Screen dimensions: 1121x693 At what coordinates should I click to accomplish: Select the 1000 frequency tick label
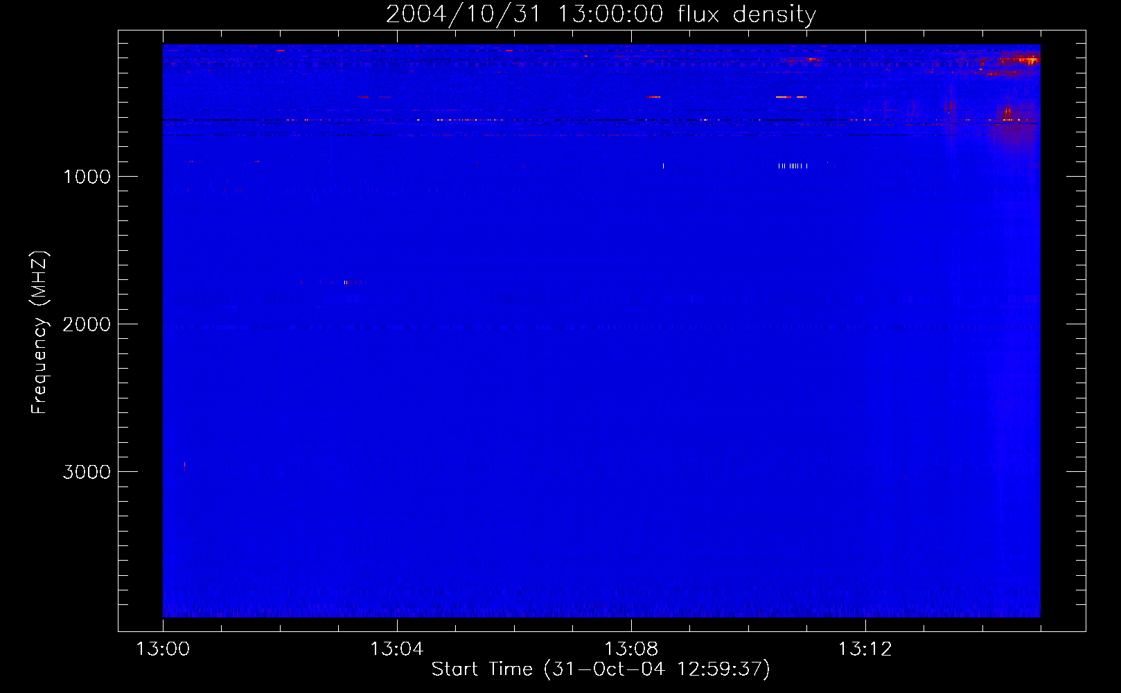(x=87, y=177)
